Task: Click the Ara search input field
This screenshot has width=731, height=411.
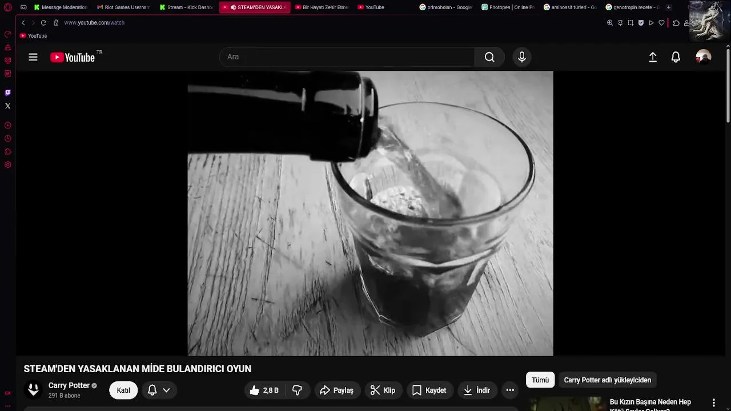Action: coord(347,57)
